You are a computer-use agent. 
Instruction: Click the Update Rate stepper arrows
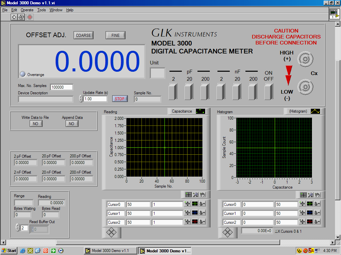[x=81, y=99]
